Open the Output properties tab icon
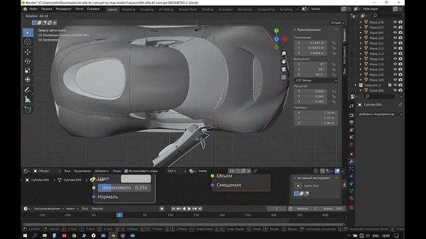Screen dimensions: 426x239 pos(351,122)
